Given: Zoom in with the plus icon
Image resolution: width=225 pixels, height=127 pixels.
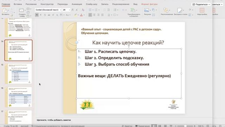Looking at the screenshot, I should tap(195, 126).
